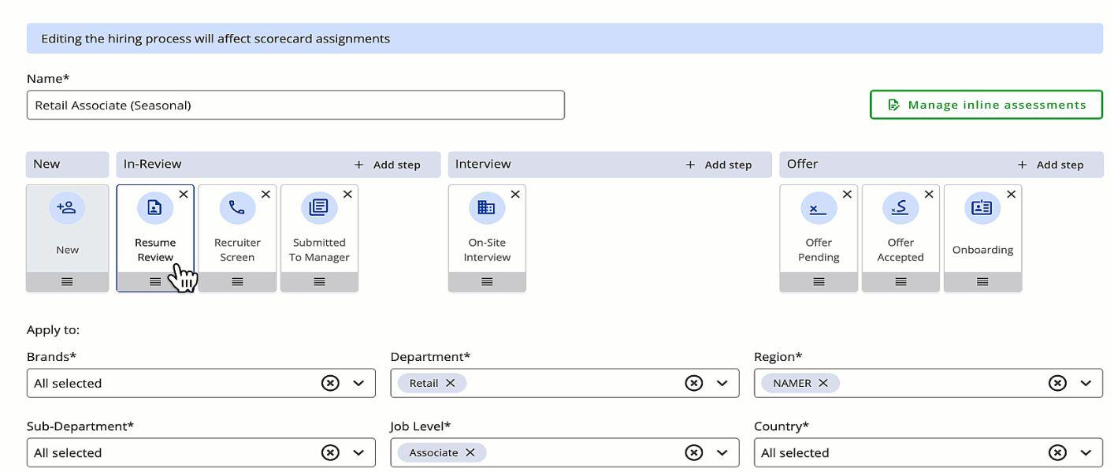The image size is (1114, 472).
Task: Select the Offer Pending signature icon
Action: click(819, 208)
